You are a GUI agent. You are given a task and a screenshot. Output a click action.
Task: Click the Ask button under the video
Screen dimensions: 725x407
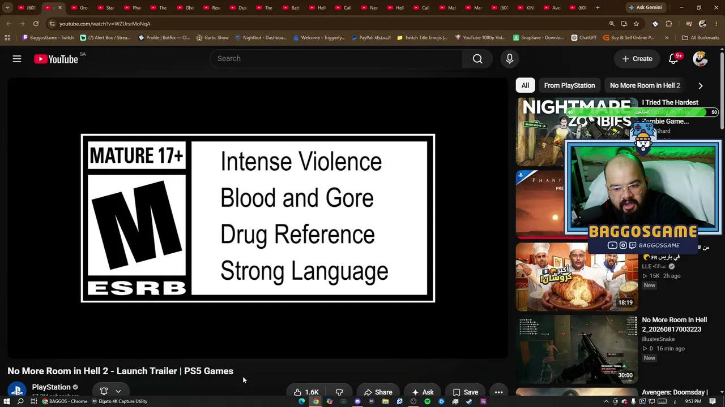click(x=423, y=392)
